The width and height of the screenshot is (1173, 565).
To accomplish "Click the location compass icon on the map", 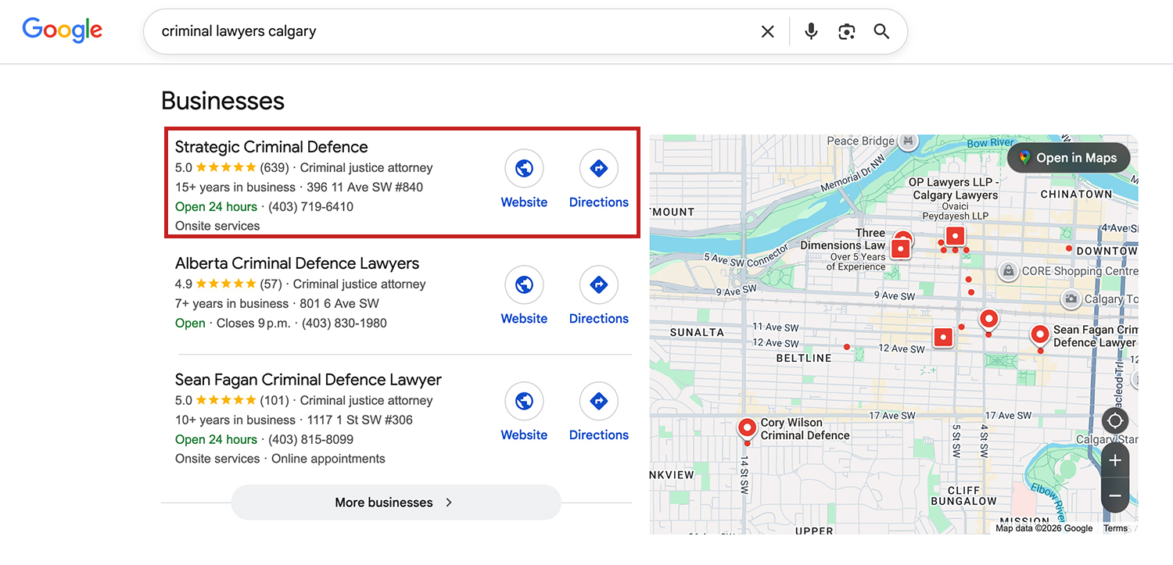I will coord(1115,420).
